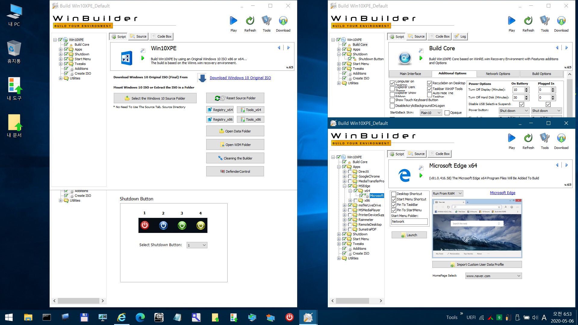Toggle Taskbar WinXP Tools checkbox

(x=430, y=89)
